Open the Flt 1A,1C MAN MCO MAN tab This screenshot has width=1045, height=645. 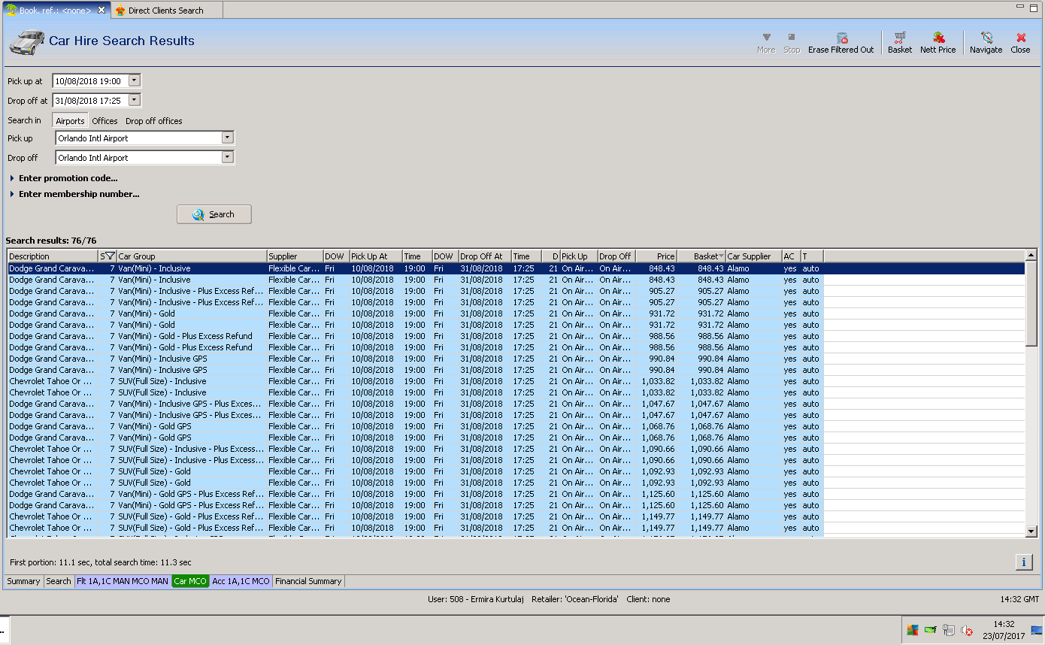pos(123,581)
